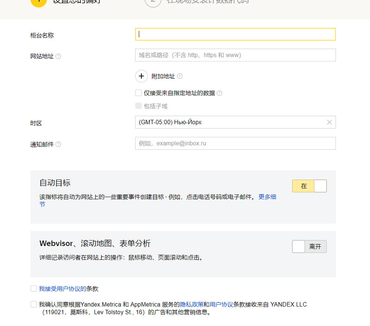Open the 更多细节 link

pyautogui.click(x=267, y=197)
